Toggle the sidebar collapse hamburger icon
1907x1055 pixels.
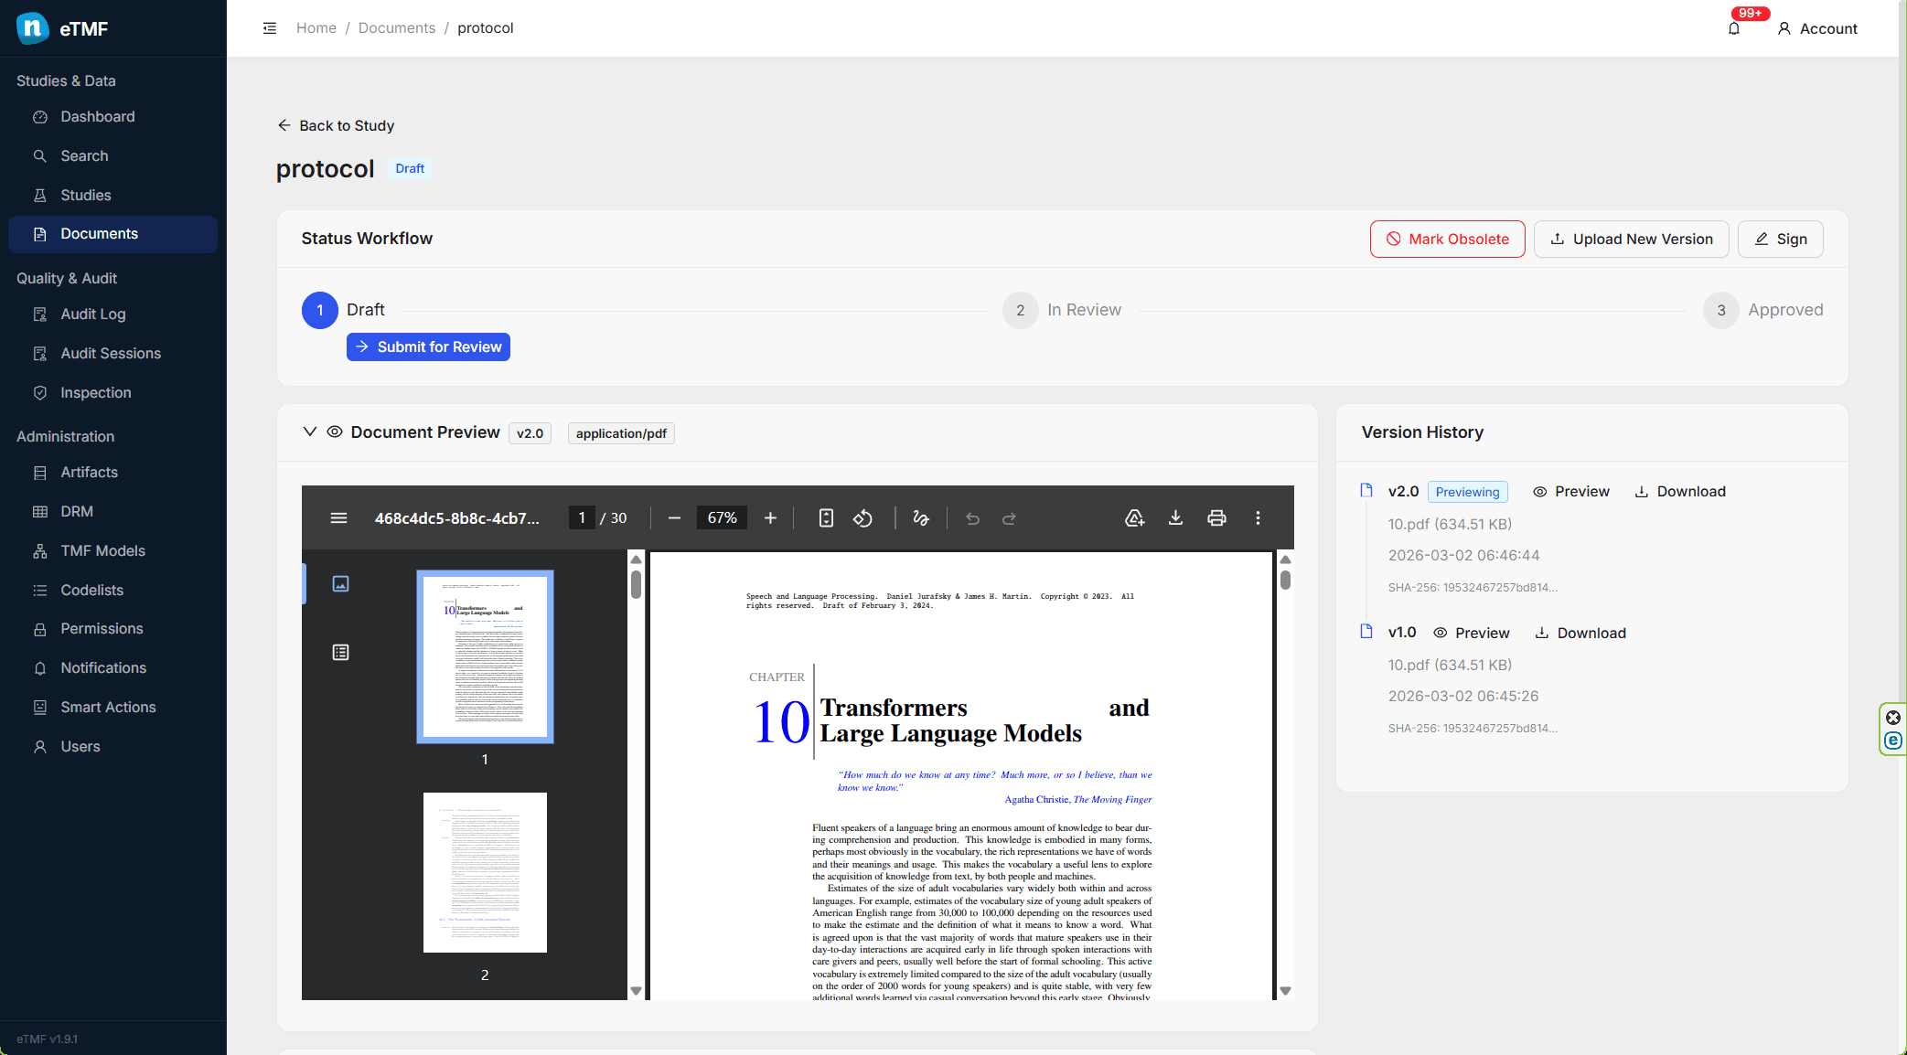(270, 28)
